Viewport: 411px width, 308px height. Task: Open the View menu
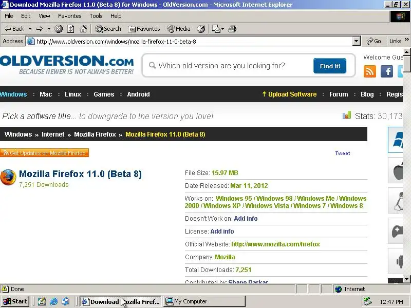[44, 16]
